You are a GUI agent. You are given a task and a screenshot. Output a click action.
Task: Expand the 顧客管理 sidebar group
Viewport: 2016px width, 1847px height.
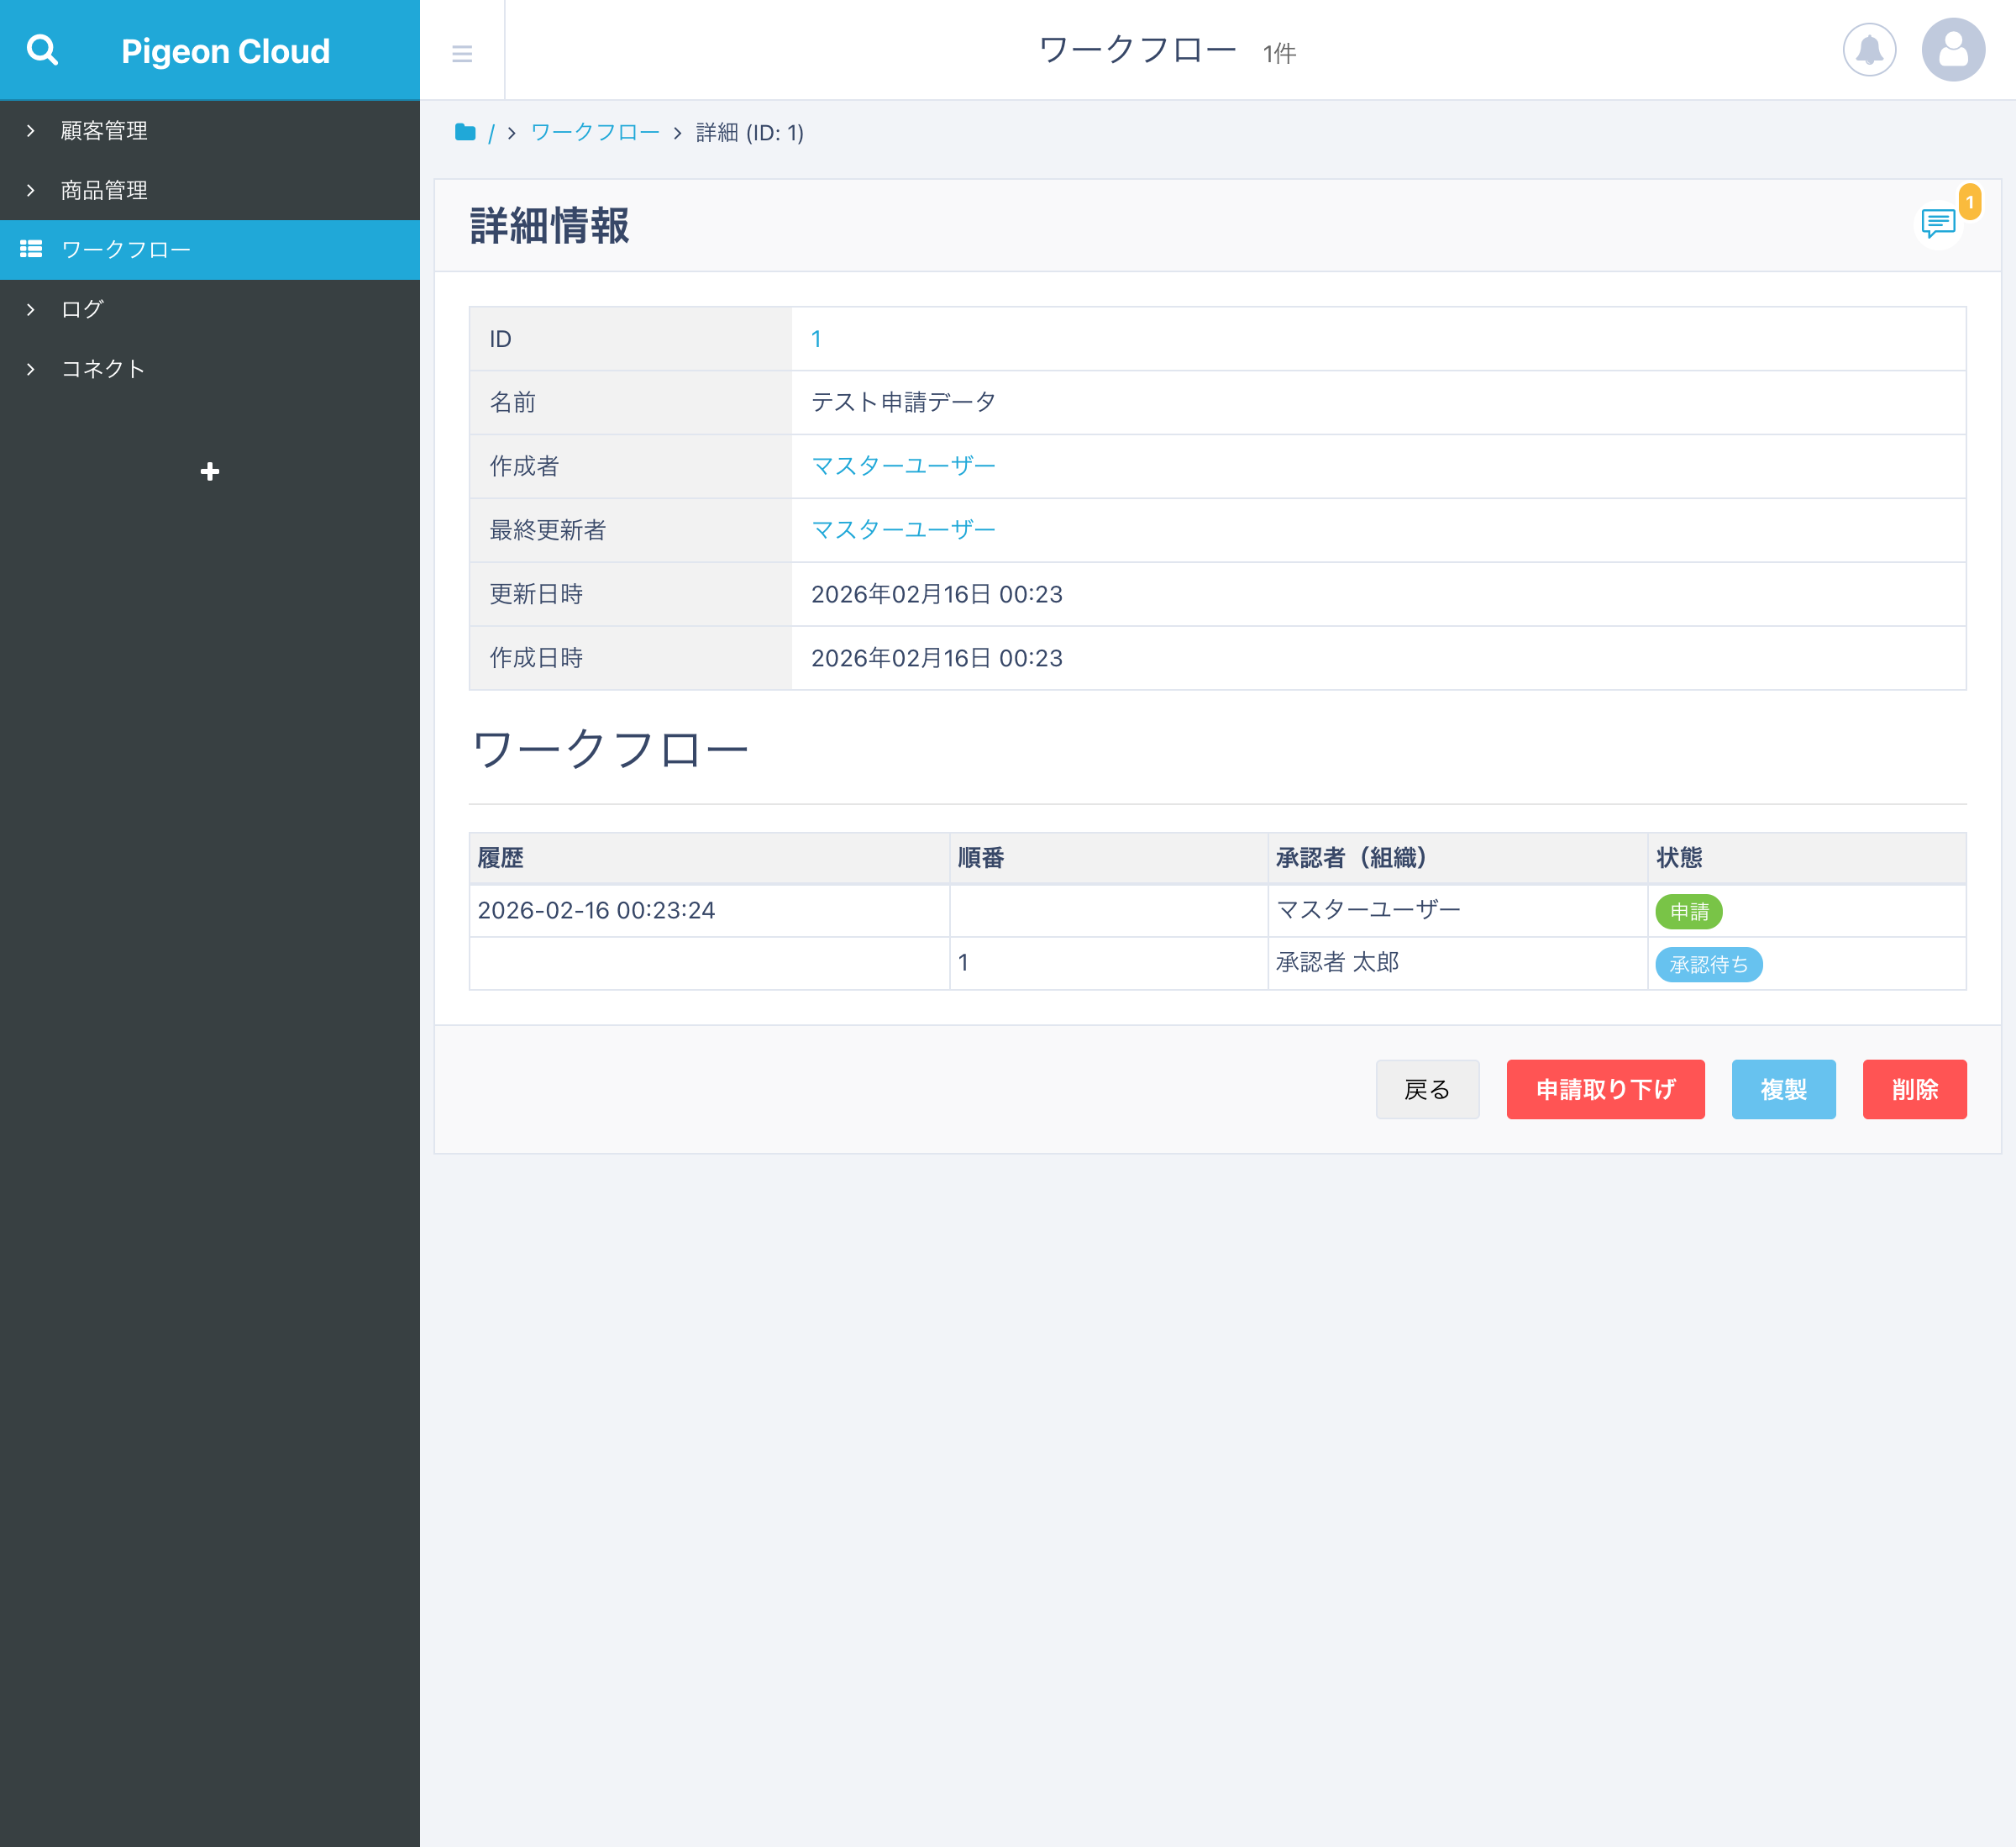(x=104, y=131)
